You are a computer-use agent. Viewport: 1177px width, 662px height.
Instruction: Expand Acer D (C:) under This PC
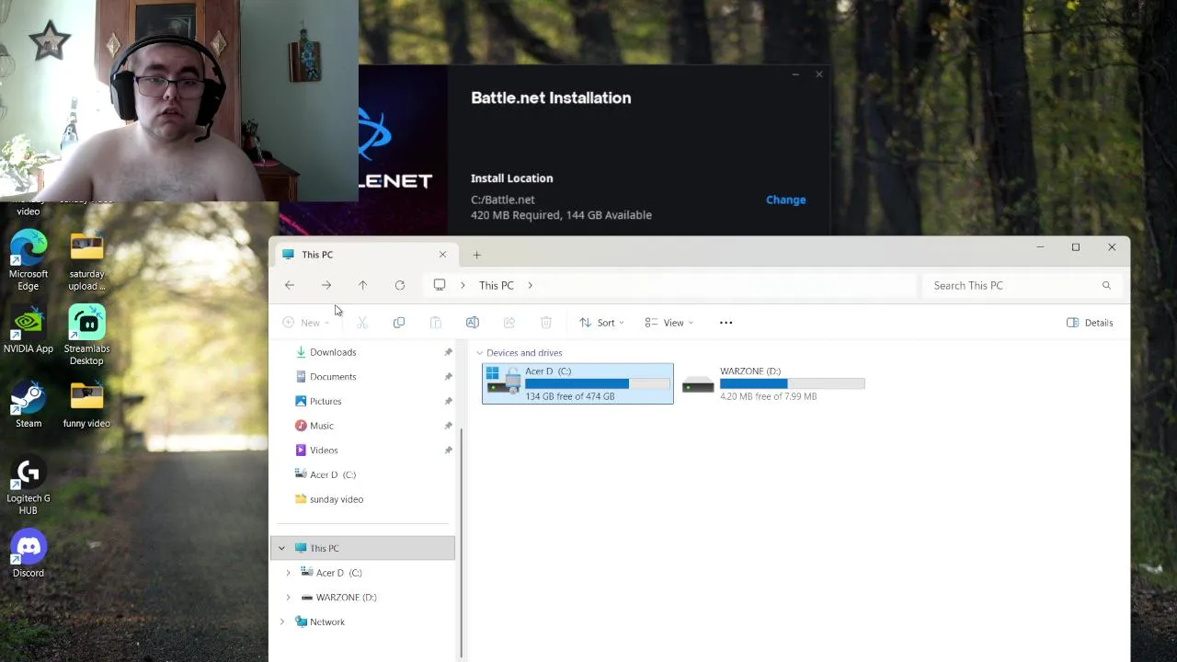[288, 573]
